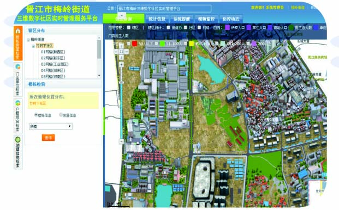The height and width of the screenshot is (210, 339).
Task: Check the 网格 district statistics checkbox
Action: [x=199, y=28]
